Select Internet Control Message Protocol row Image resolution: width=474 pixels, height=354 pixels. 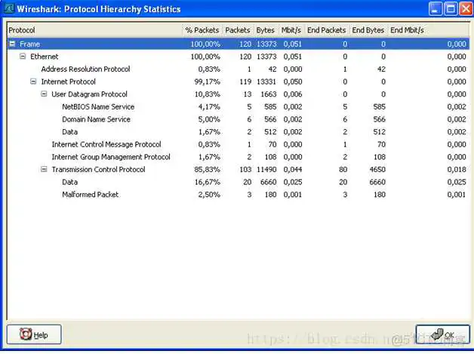[239, 144]
